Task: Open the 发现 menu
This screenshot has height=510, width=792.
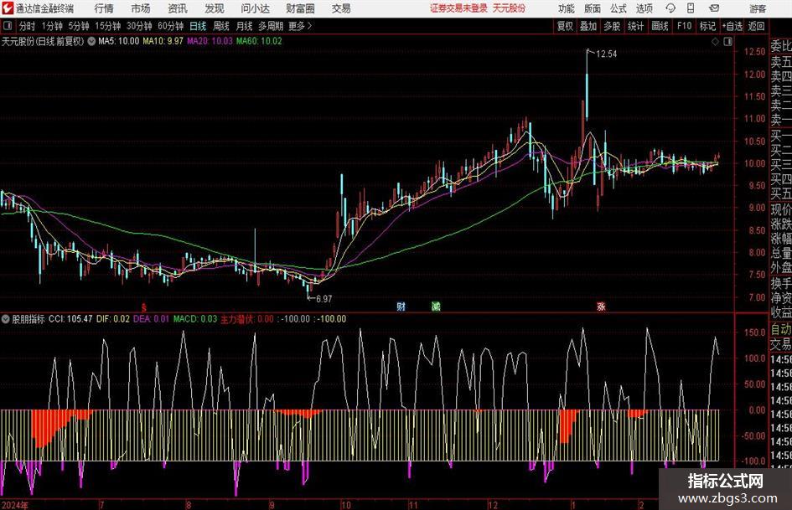Action: tap(215, 8)
